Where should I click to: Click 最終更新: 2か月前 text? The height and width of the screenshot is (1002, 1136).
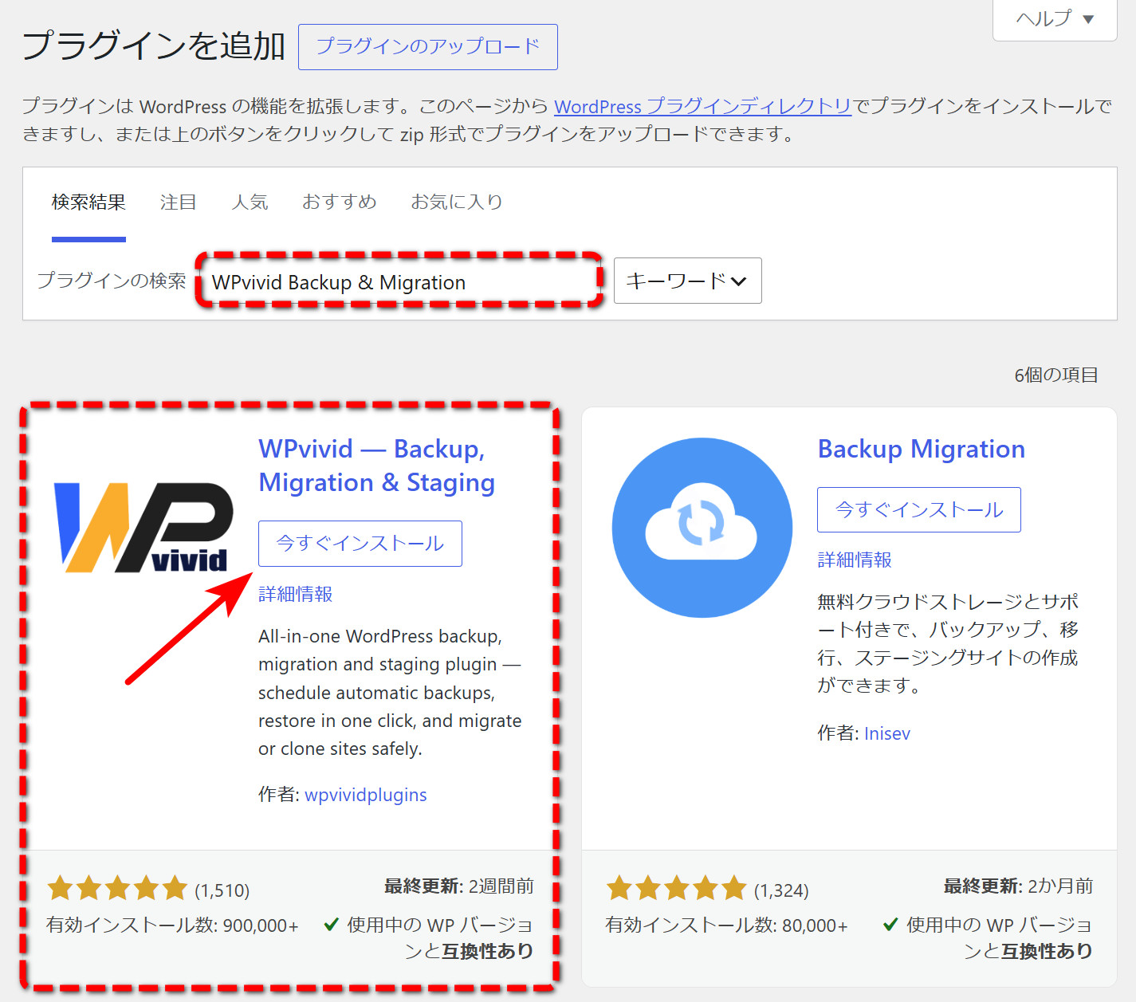(1018, 886)
